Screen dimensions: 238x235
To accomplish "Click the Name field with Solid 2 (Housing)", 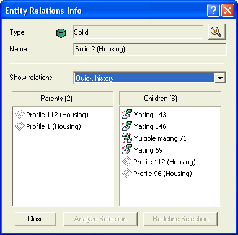I will 150,49.
